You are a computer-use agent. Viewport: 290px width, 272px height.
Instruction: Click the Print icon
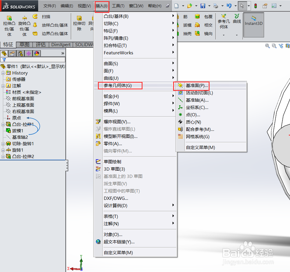(216, 6)
